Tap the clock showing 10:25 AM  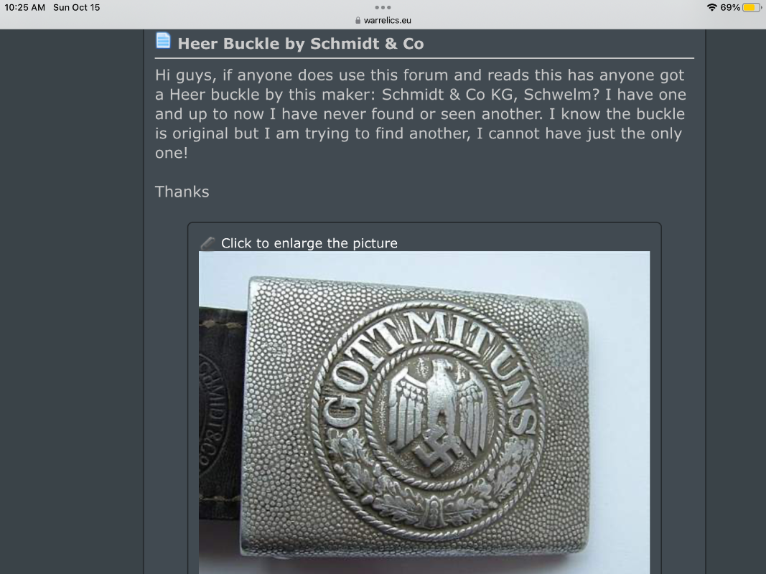coord(24,7)
